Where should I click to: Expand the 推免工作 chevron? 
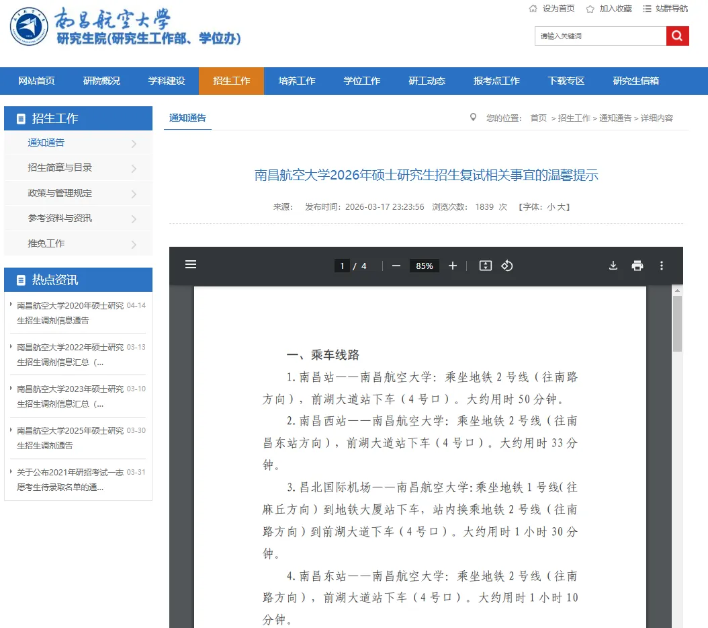134,245
